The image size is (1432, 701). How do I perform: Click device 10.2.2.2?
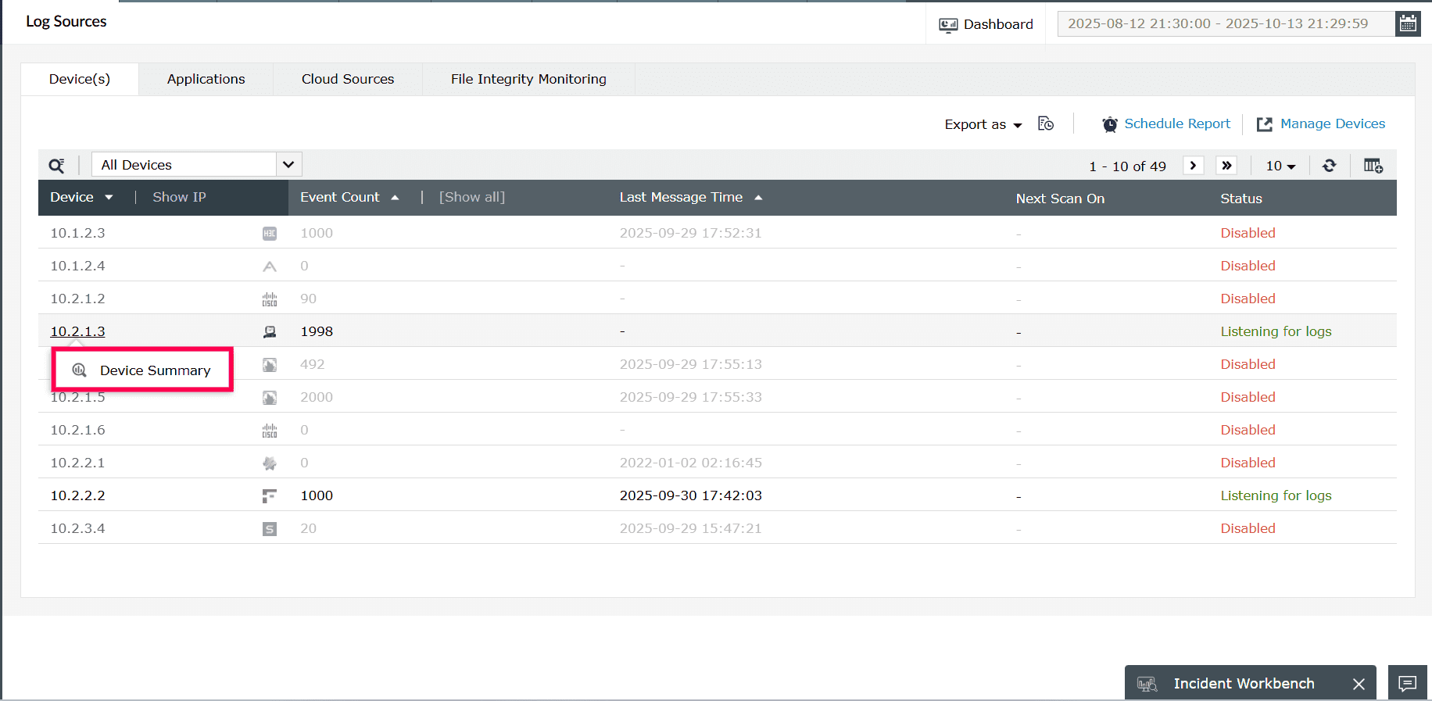(77, 495)
